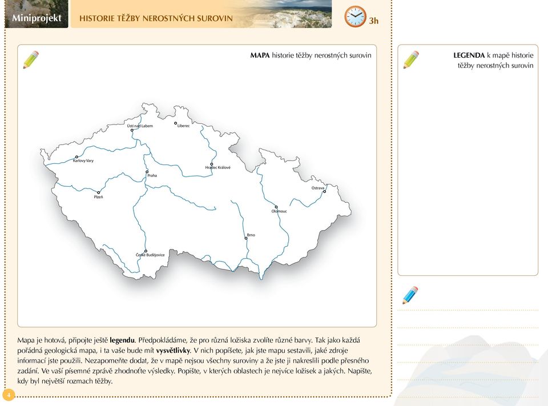
Task: Click the sentence starting Mapa je hotová
Action: point(76,340)
